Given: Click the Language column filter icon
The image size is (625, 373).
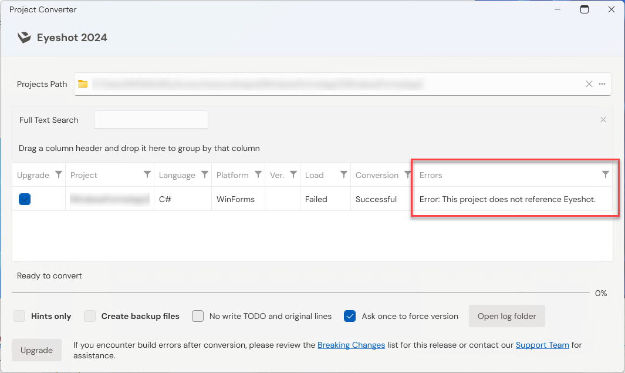Looking at the screenshot, I should (205, 174).
